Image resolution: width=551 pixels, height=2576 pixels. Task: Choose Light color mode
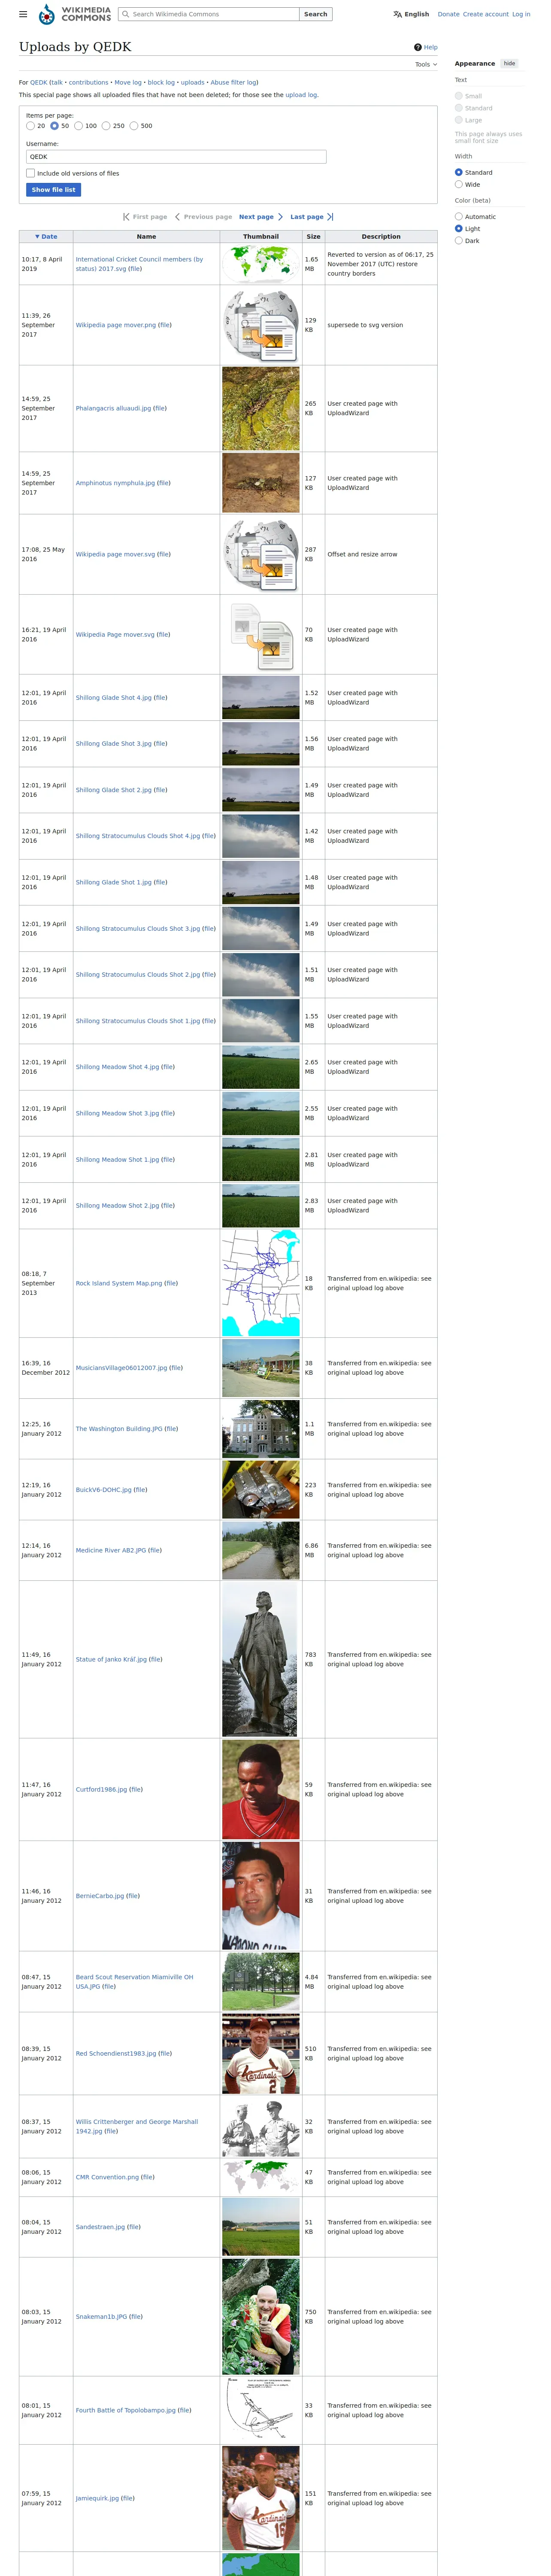(459, 228)
